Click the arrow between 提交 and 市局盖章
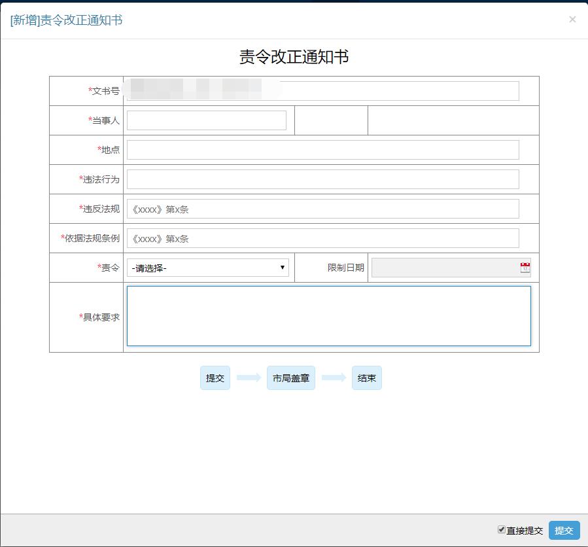Viewport: 588px width, 547px height. point(249,378)
